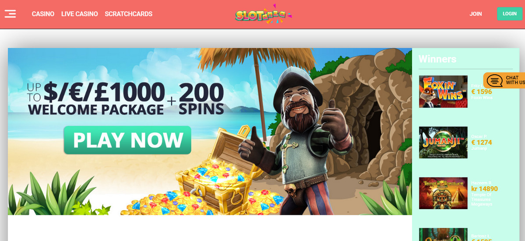Click the partially visible bottom winner thumbnail
This screenshot has height=241, width=525.
point(443,234)
